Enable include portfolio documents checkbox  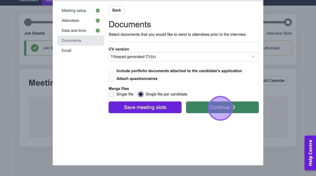111,71
